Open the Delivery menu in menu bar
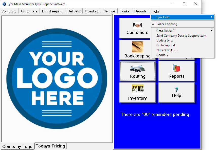 pyautogui.click(x=74, y=11)
